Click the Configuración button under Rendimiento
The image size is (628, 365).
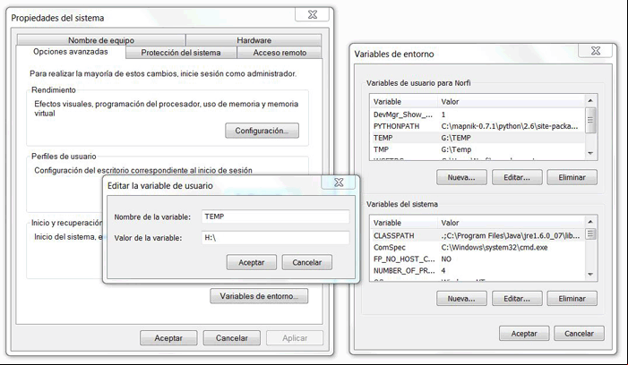(x=262, y=131)
